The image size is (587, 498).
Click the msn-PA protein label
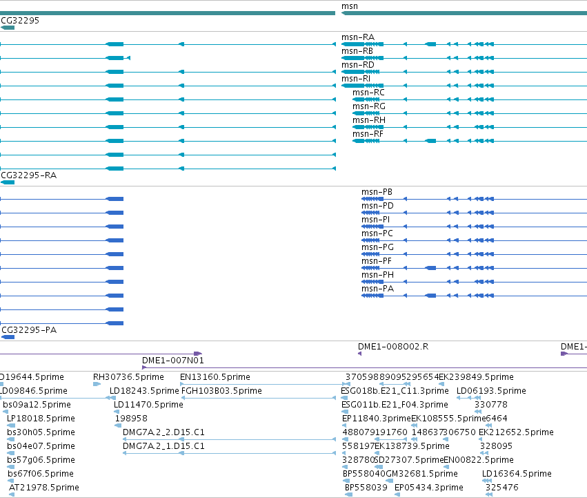pos(377,289)
